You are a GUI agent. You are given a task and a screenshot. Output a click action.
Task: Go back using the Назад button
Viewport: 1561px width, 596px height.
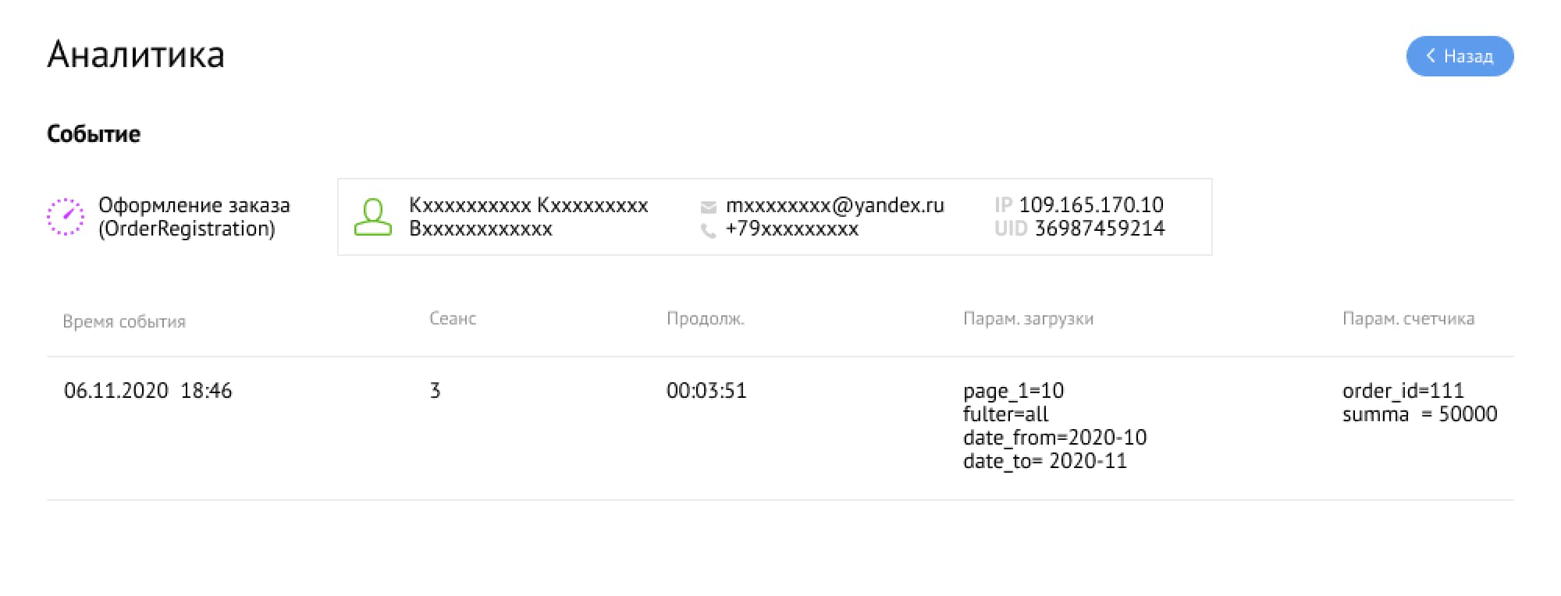1460,56
